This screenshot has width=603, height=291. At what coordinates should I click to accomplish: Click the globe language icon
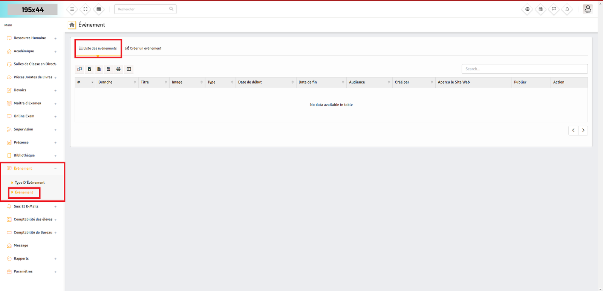[x=527, y=9]
